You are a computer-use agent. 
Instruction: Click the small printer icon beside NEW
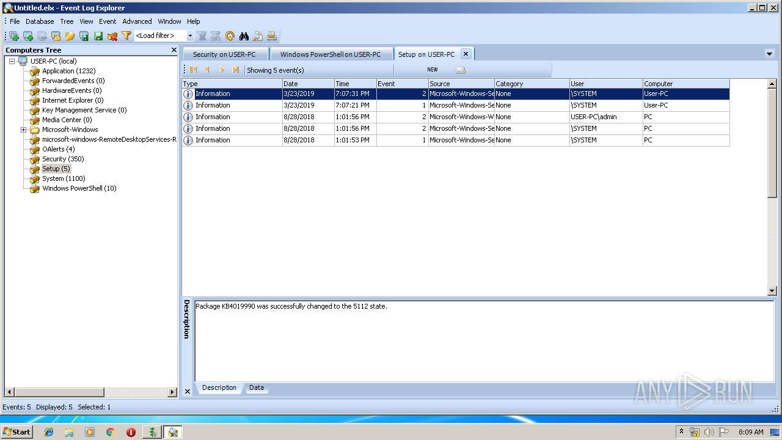(x=461, y=70)
